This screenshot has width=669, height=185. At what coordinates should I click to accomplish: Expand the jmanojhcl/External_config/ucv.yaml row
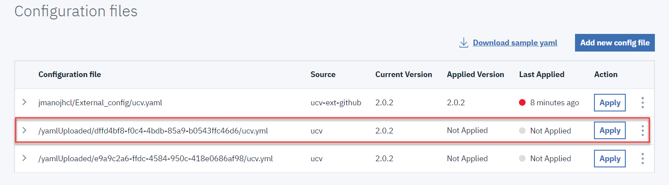25,102
